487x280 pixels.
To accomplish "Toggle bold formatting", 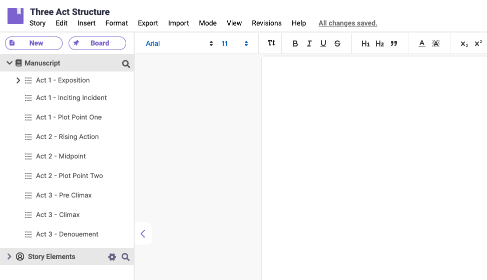I will (295, 44).
